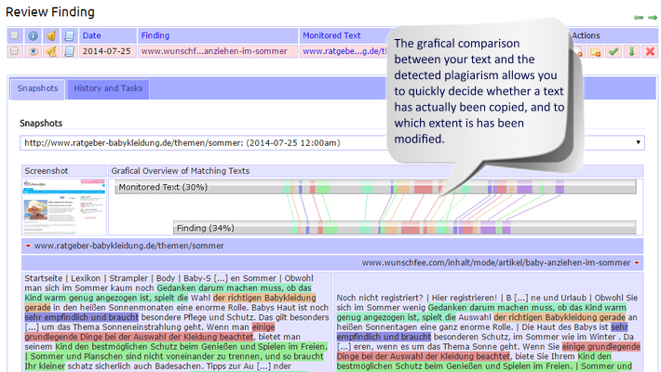Collapse the ratgeber-babykleidung.de section arrow
Viewport: 661px width, 372px height.
coord(28,246)
